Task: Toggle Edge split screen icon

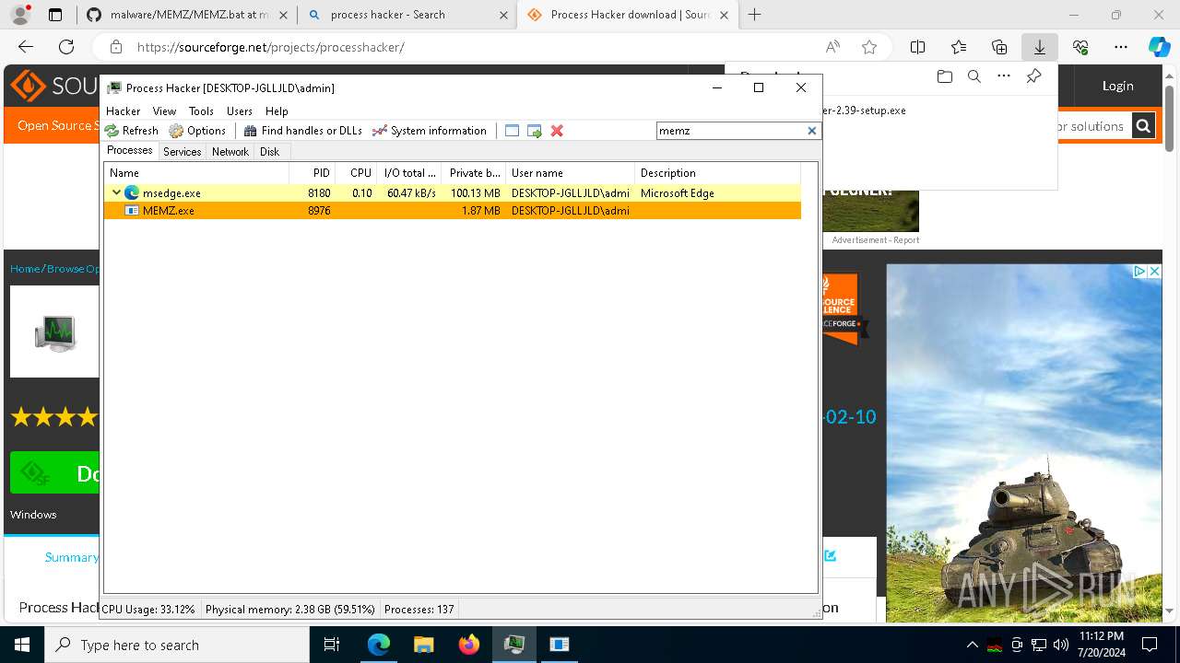Action: tap(918, 47)
